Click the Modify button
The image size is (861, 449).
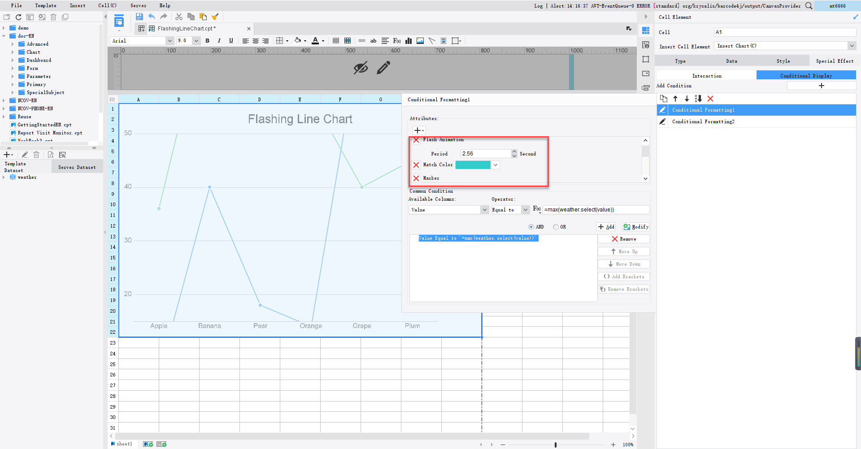coord(635,227)
